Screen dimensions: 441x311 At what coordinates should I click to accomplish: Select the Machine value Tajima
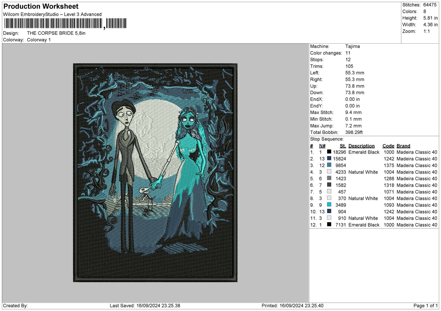[x=352, y=47]
